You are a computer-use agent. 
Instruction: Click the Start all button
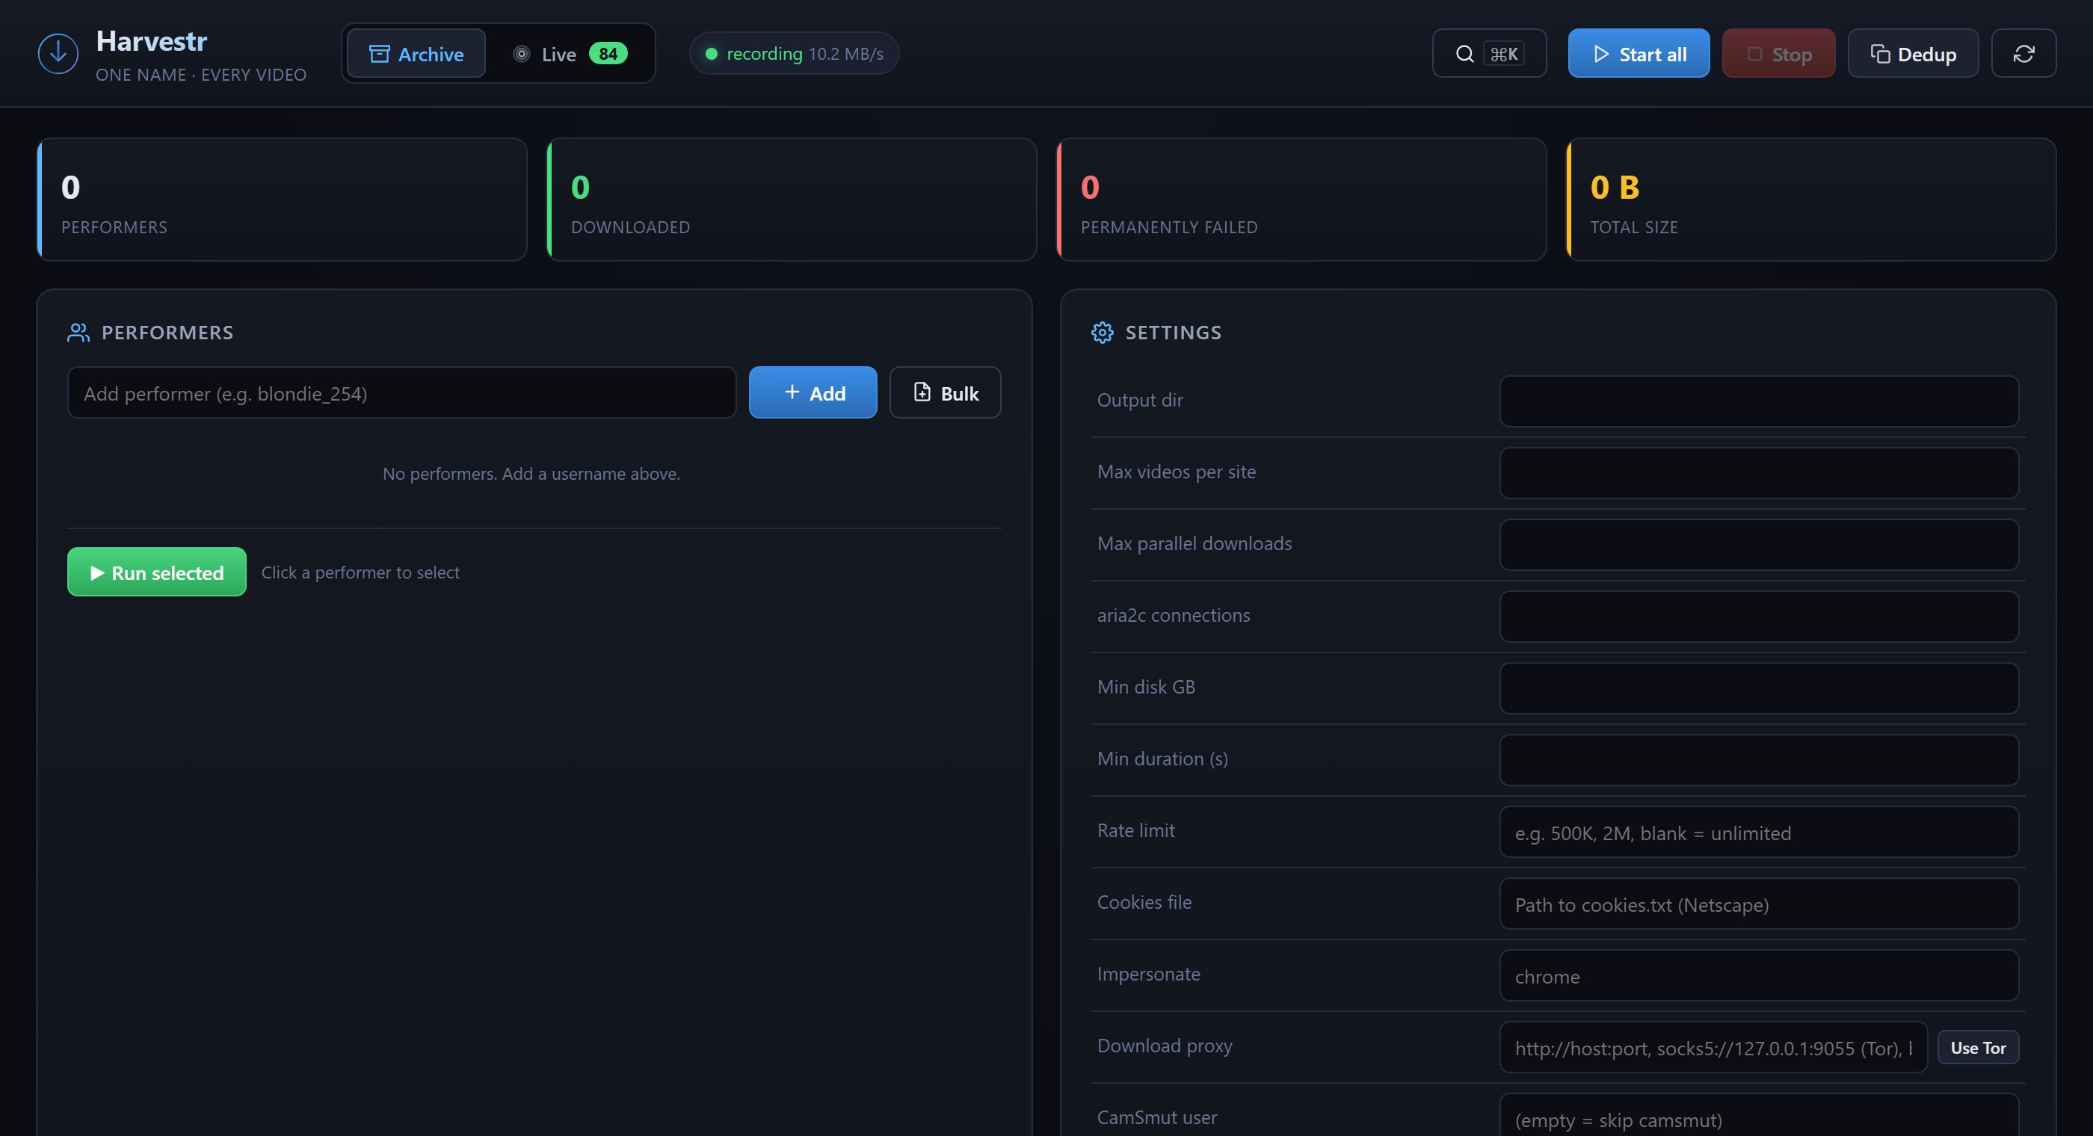(1638, 54)
